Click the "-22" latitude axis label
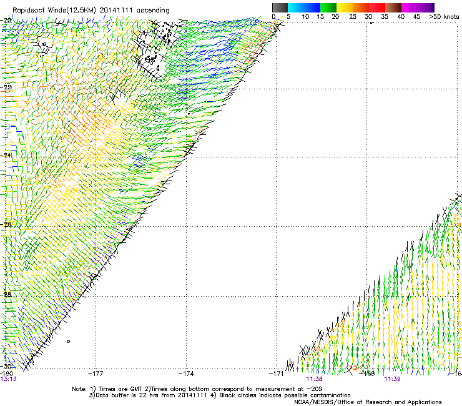 (6, 87)
